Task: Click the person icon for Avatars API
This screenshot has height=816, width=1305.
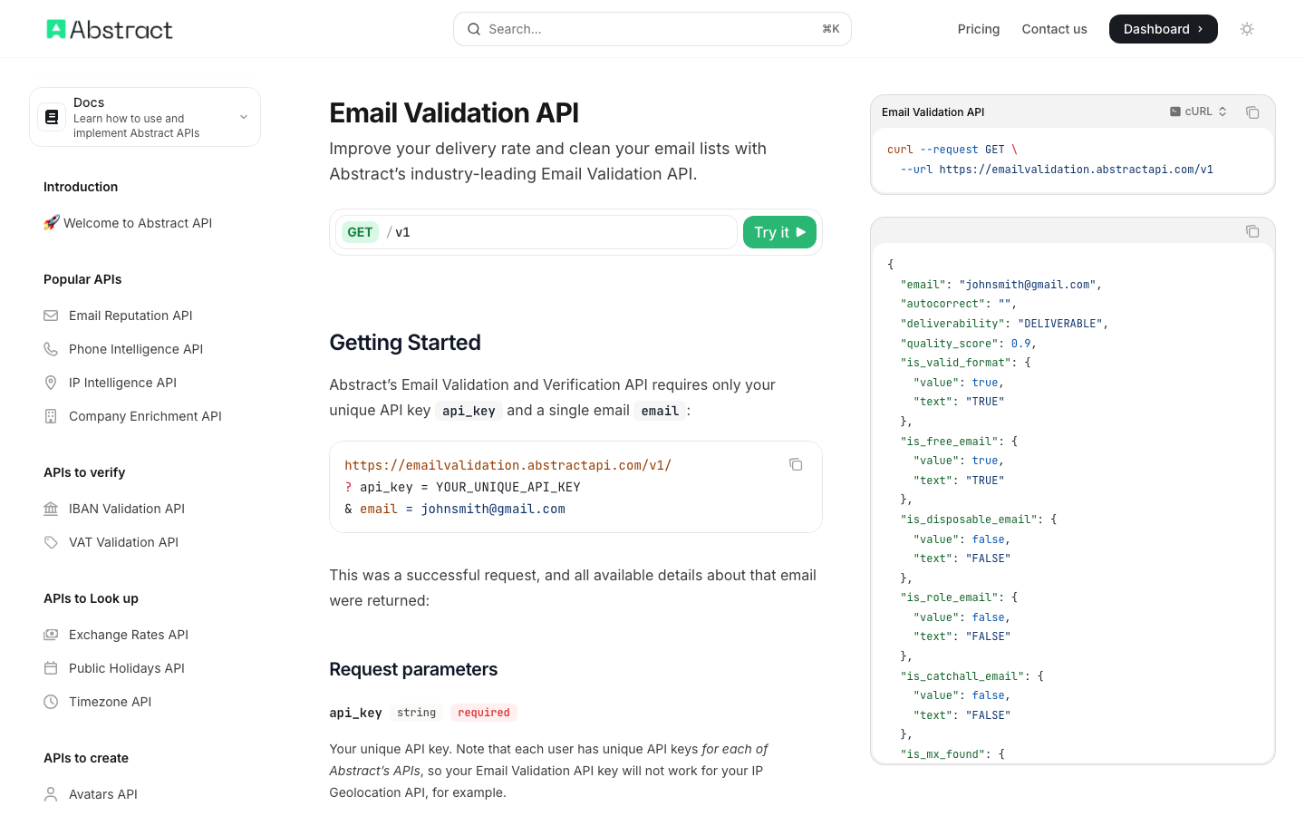Action: tap(51, 794)
